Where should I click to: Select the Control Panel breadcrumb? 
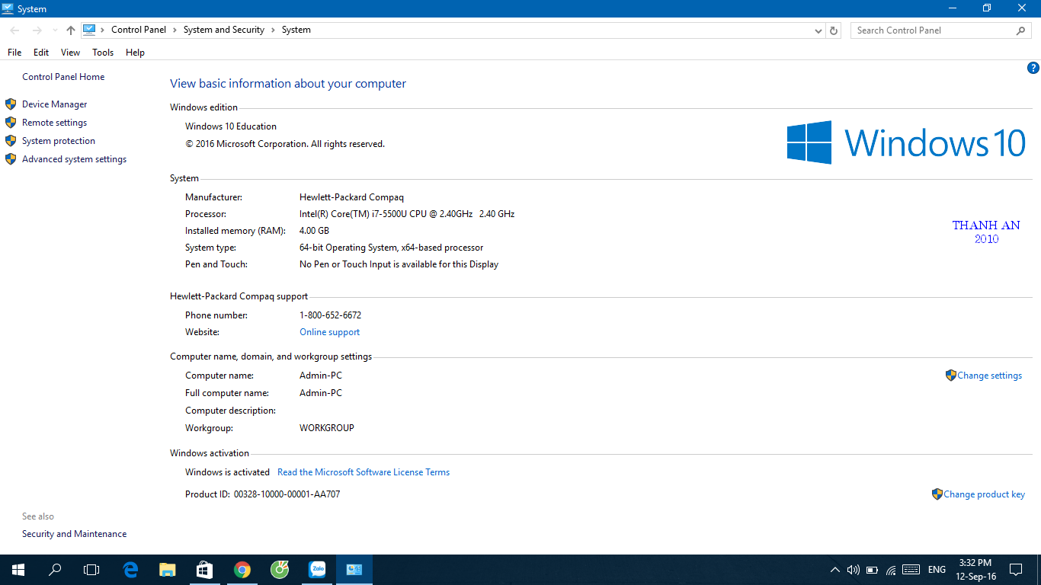[139, 30]
